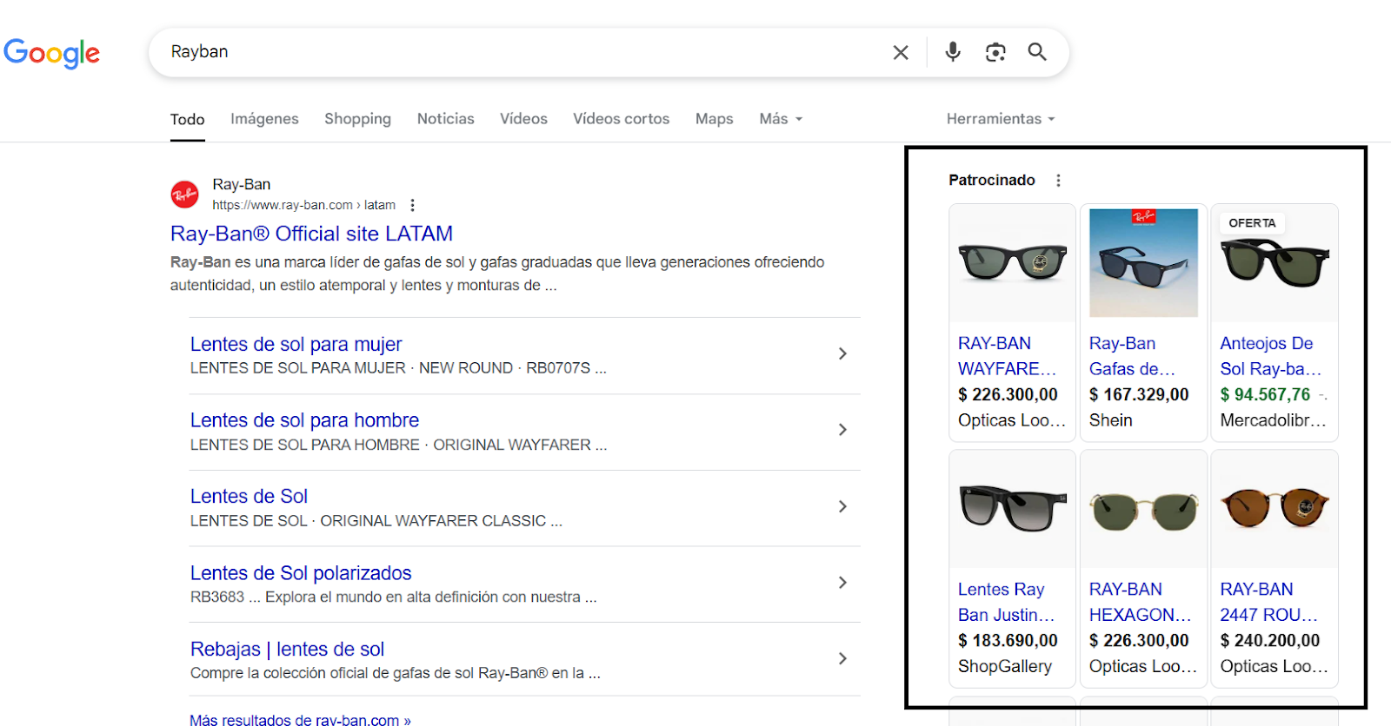Click the $ 167.329,00 Shein price
This screenshot has height=726, width=1391.
[1139, 395]
